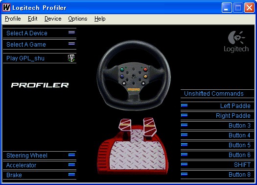
Task: Open dropdown icon beside Select A Game
Action: pyautogui.click(x=71, y=44)
